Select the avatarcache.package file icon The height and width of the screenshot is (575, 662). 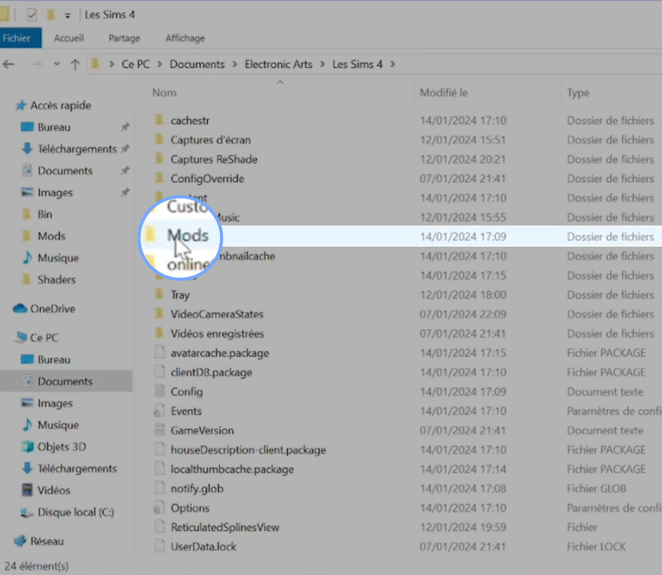(159, 353)
